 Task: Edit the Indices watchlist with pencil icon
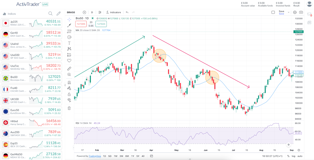58,14
